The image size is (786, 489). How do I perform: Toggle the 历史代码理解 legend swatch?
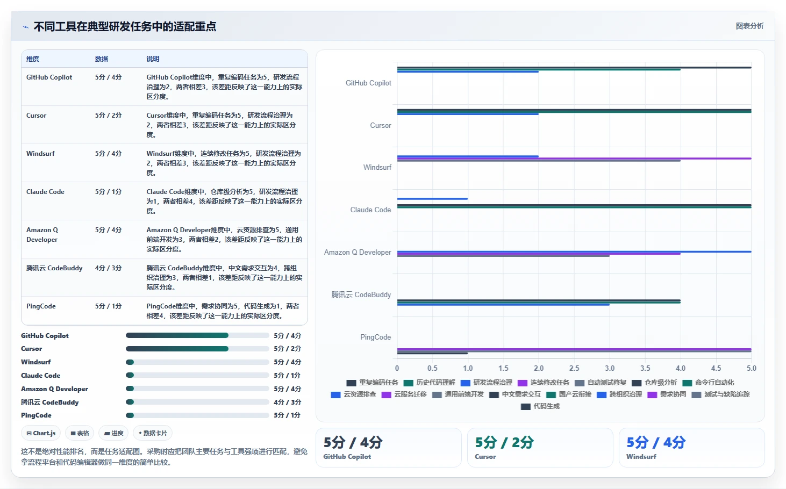408,383
